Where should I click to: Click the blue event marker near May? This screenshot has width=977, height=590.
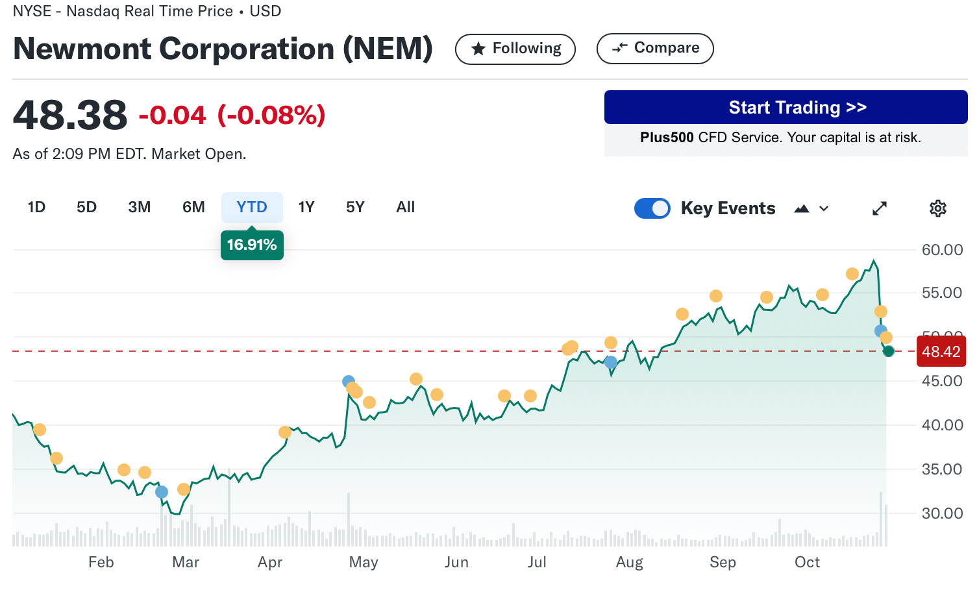(349, 382)
